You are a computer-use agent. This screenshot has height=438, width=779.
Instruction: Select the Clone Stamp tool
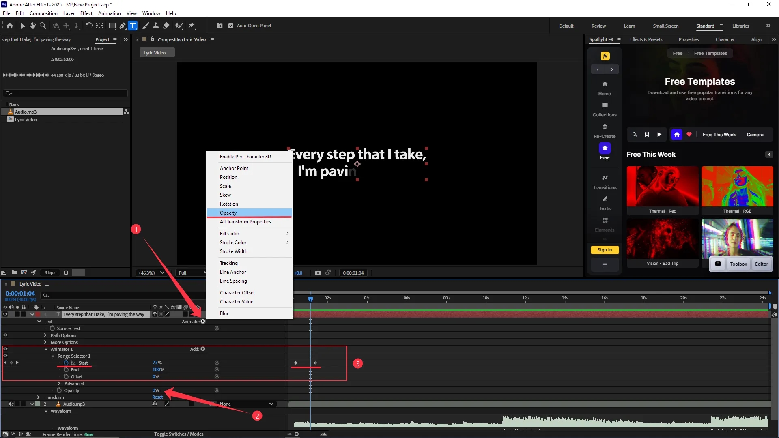pos(156,26)
